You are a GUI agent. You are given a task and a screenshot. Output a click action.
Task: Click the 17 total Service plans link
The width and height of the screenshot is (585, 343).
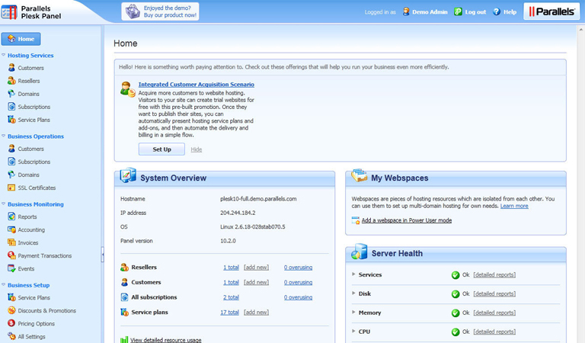coord(229,312)
